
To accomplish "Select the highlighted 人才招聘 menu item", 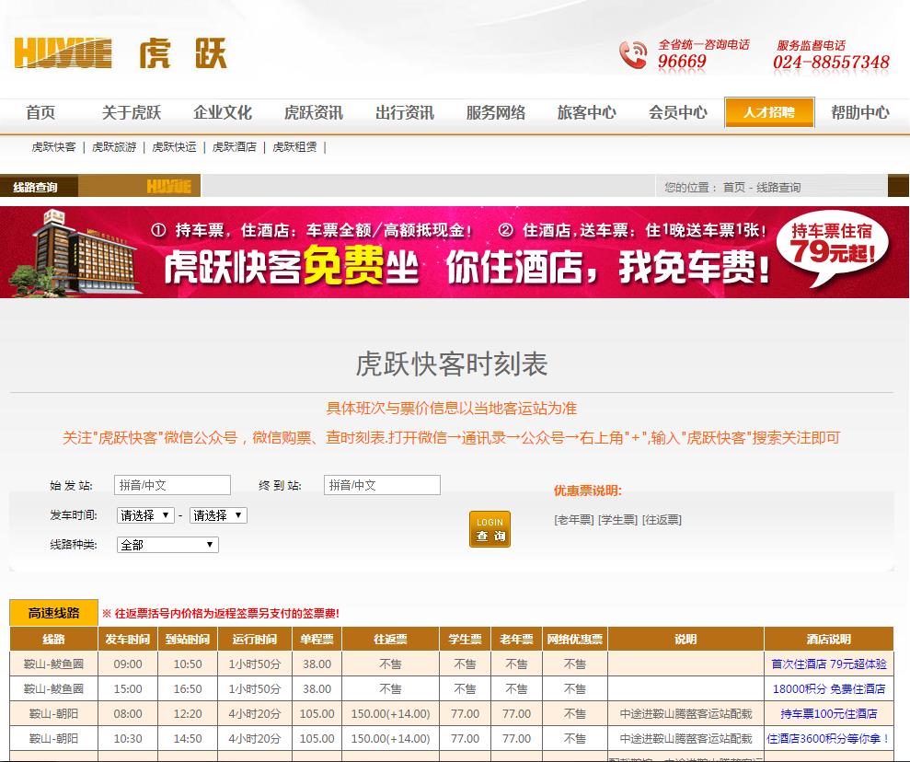I will (x=769, y=112).
